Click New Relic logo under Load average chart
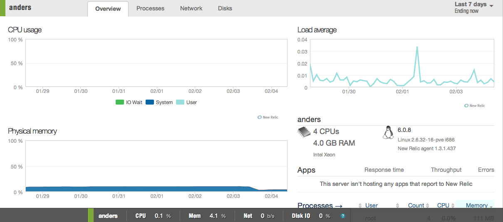Screen dimensions: 503x222 (x=474, y=106)
